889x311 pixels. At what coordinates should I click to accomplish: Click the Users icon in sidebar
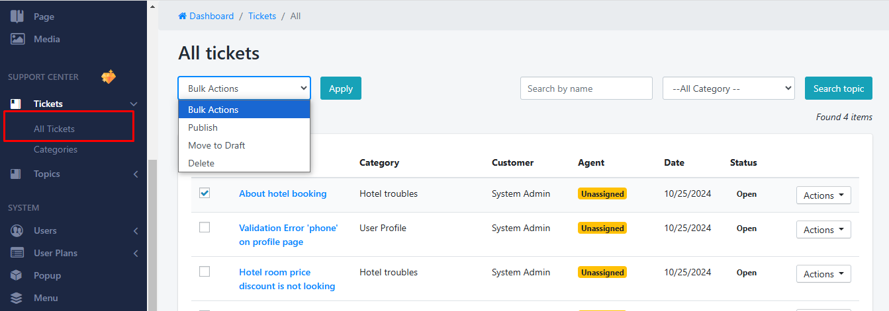[17, 230]
